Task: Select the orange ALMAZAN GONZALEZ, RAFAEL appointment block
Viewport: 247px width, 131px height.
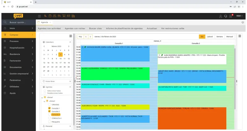Action: coord(192,118)
